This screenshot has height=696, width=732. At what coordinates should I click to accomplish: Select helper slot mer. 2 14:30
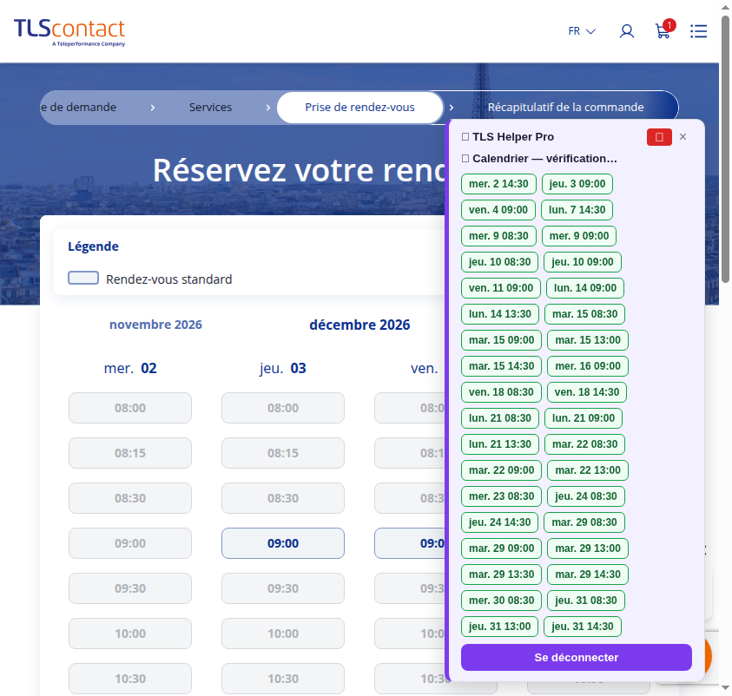click(498, 184)
